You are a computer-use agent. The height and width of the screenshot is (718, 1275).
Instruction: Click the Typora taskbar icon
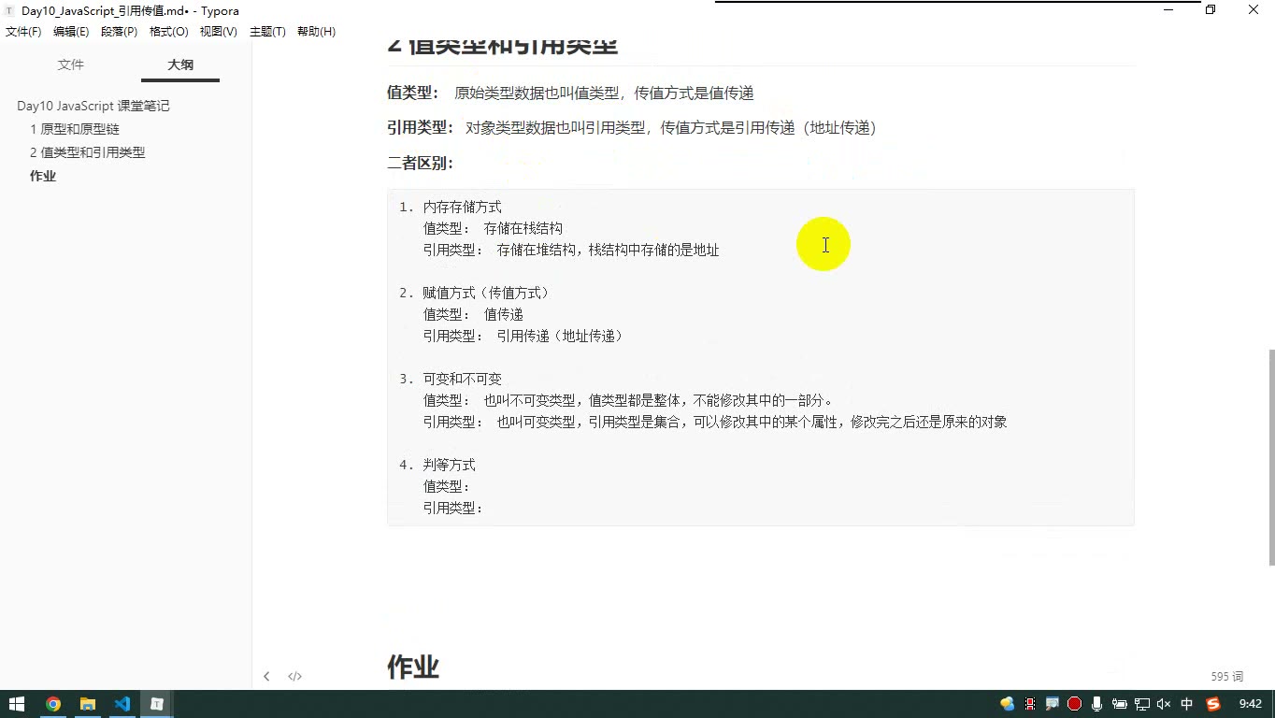(157, 704)
